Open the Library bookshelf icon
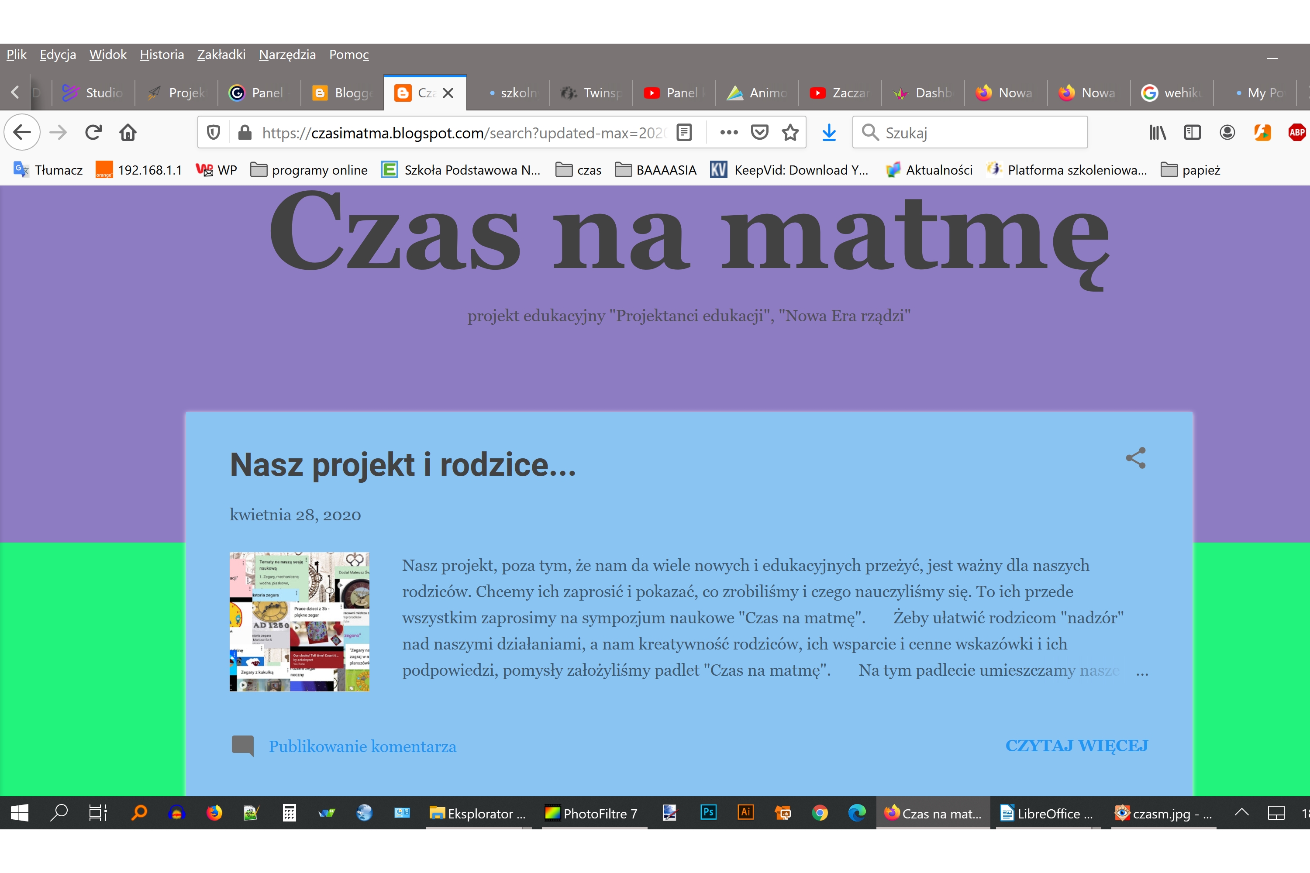The image size is (1310, 873). click(1157, 133)
